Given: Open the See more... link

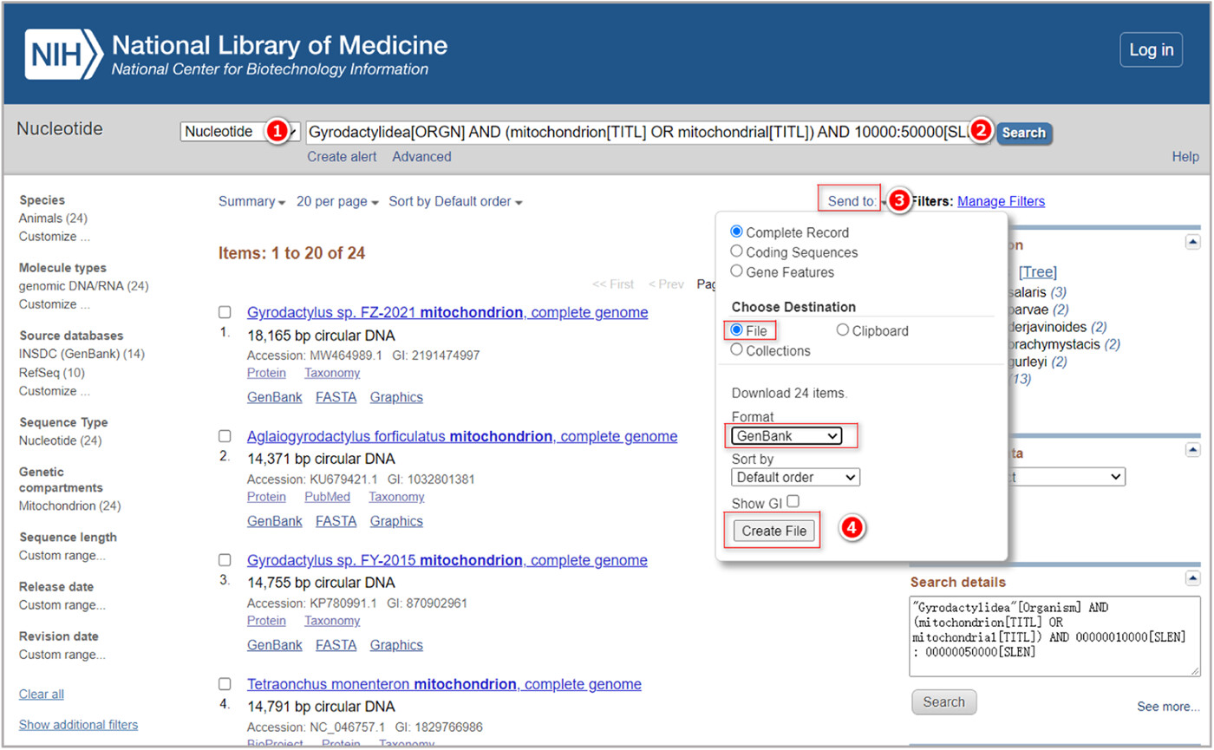Looking at the screenshot, I should pos(1169,707).
